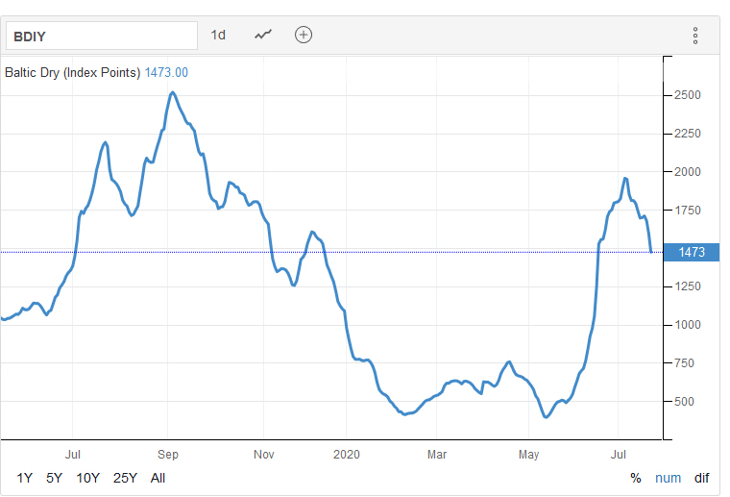Click the May x-axis label
The height and width of the screenshot is (497, 730).
point(528,454)
